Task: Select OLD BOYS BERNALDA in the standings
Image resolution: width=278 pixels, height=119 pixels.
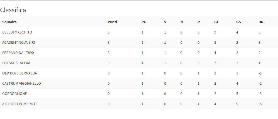Action: pos(19,73)
